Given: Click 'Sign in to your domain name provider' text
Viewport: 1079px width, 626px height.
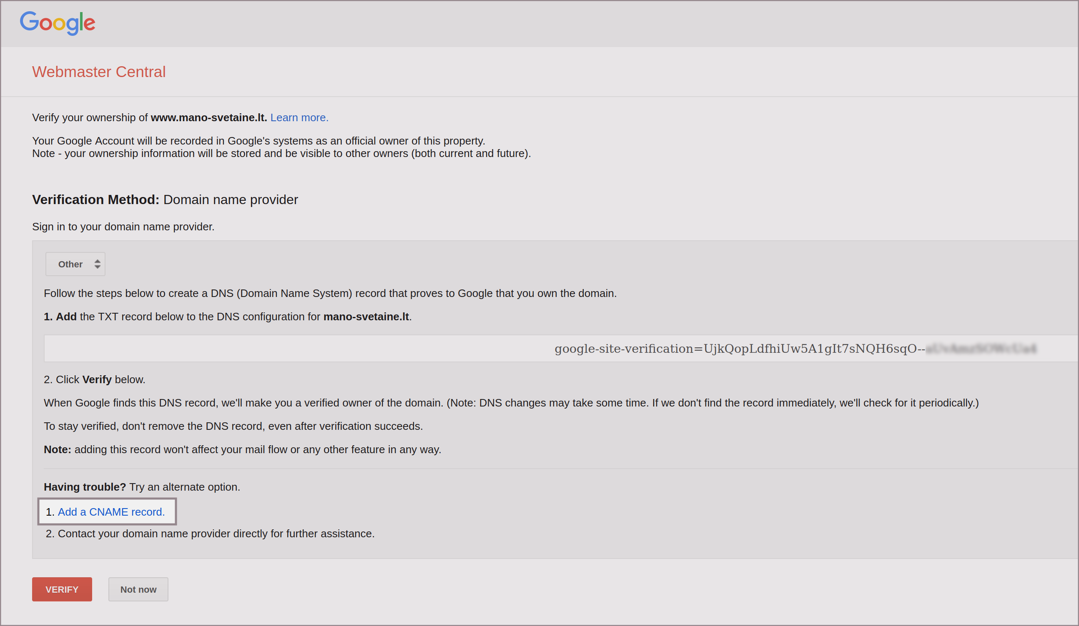Looking at the screenshot, I should pyautogui.click(x=123, y=227).
